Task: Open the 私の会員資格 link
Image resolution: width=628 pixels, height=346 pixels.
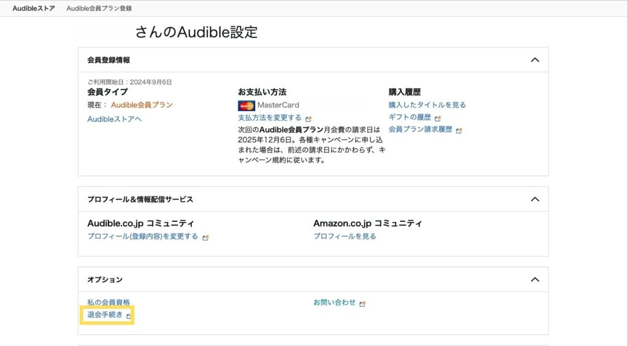Action: (x=109, y=302)
